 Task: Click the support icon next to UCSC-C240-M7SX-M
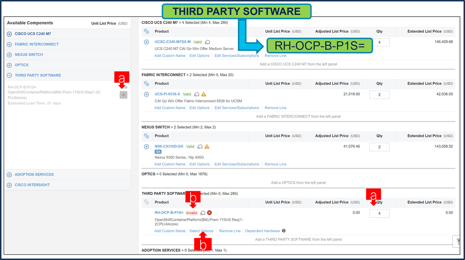pos(208,42)
